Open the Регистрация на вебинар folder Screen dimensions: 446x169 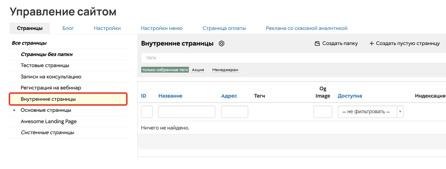(51, 88)
